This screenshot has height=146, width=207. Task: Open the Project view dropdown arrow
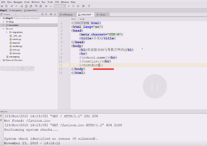(16, 14)
